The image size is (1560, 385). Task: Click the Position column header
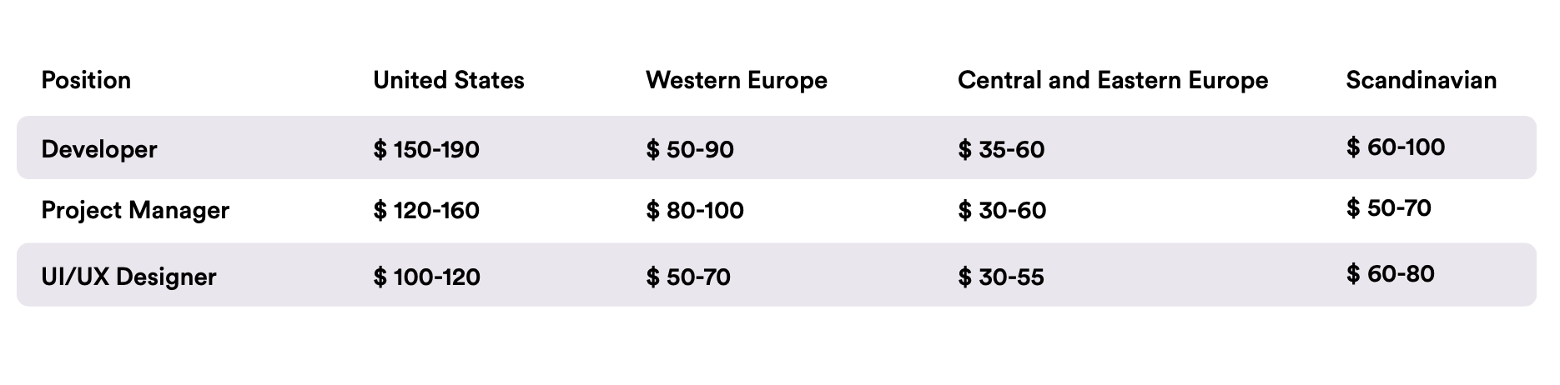click(x=86, y=80)
